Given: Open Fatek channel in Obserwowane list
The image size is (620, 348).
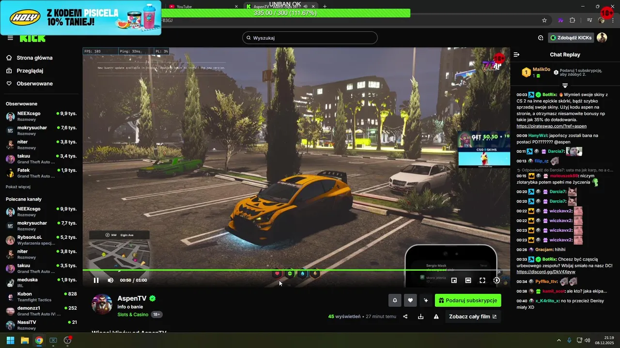Looking at the screenshot, I should (x=41, y=173).
